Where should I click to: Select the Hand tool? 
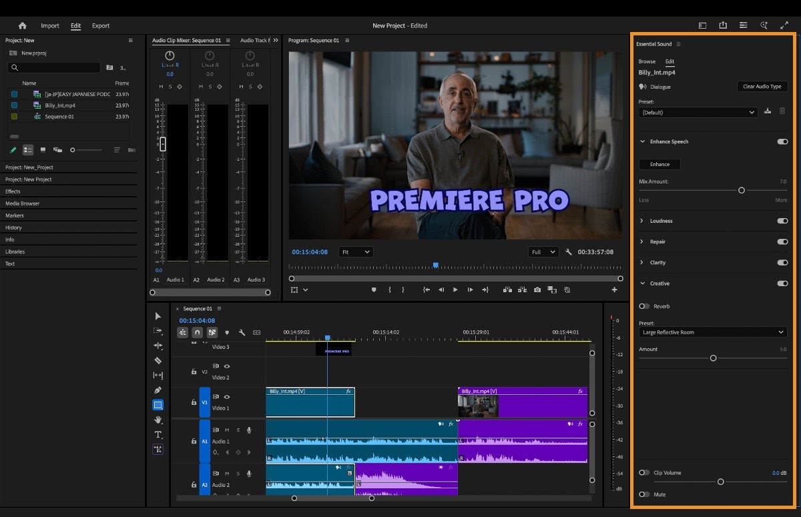pyautogui.click(x=158, y=420)
